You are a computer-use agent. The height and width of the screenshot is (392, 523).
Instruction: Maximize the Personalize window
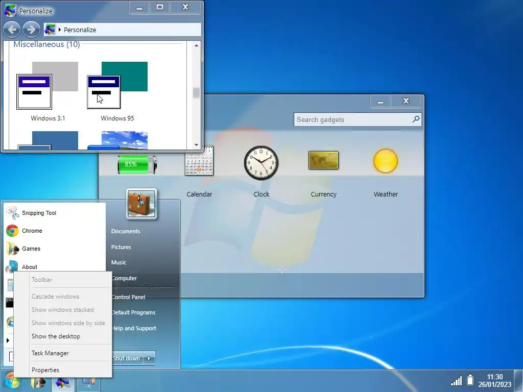click(x=160, y=7)
